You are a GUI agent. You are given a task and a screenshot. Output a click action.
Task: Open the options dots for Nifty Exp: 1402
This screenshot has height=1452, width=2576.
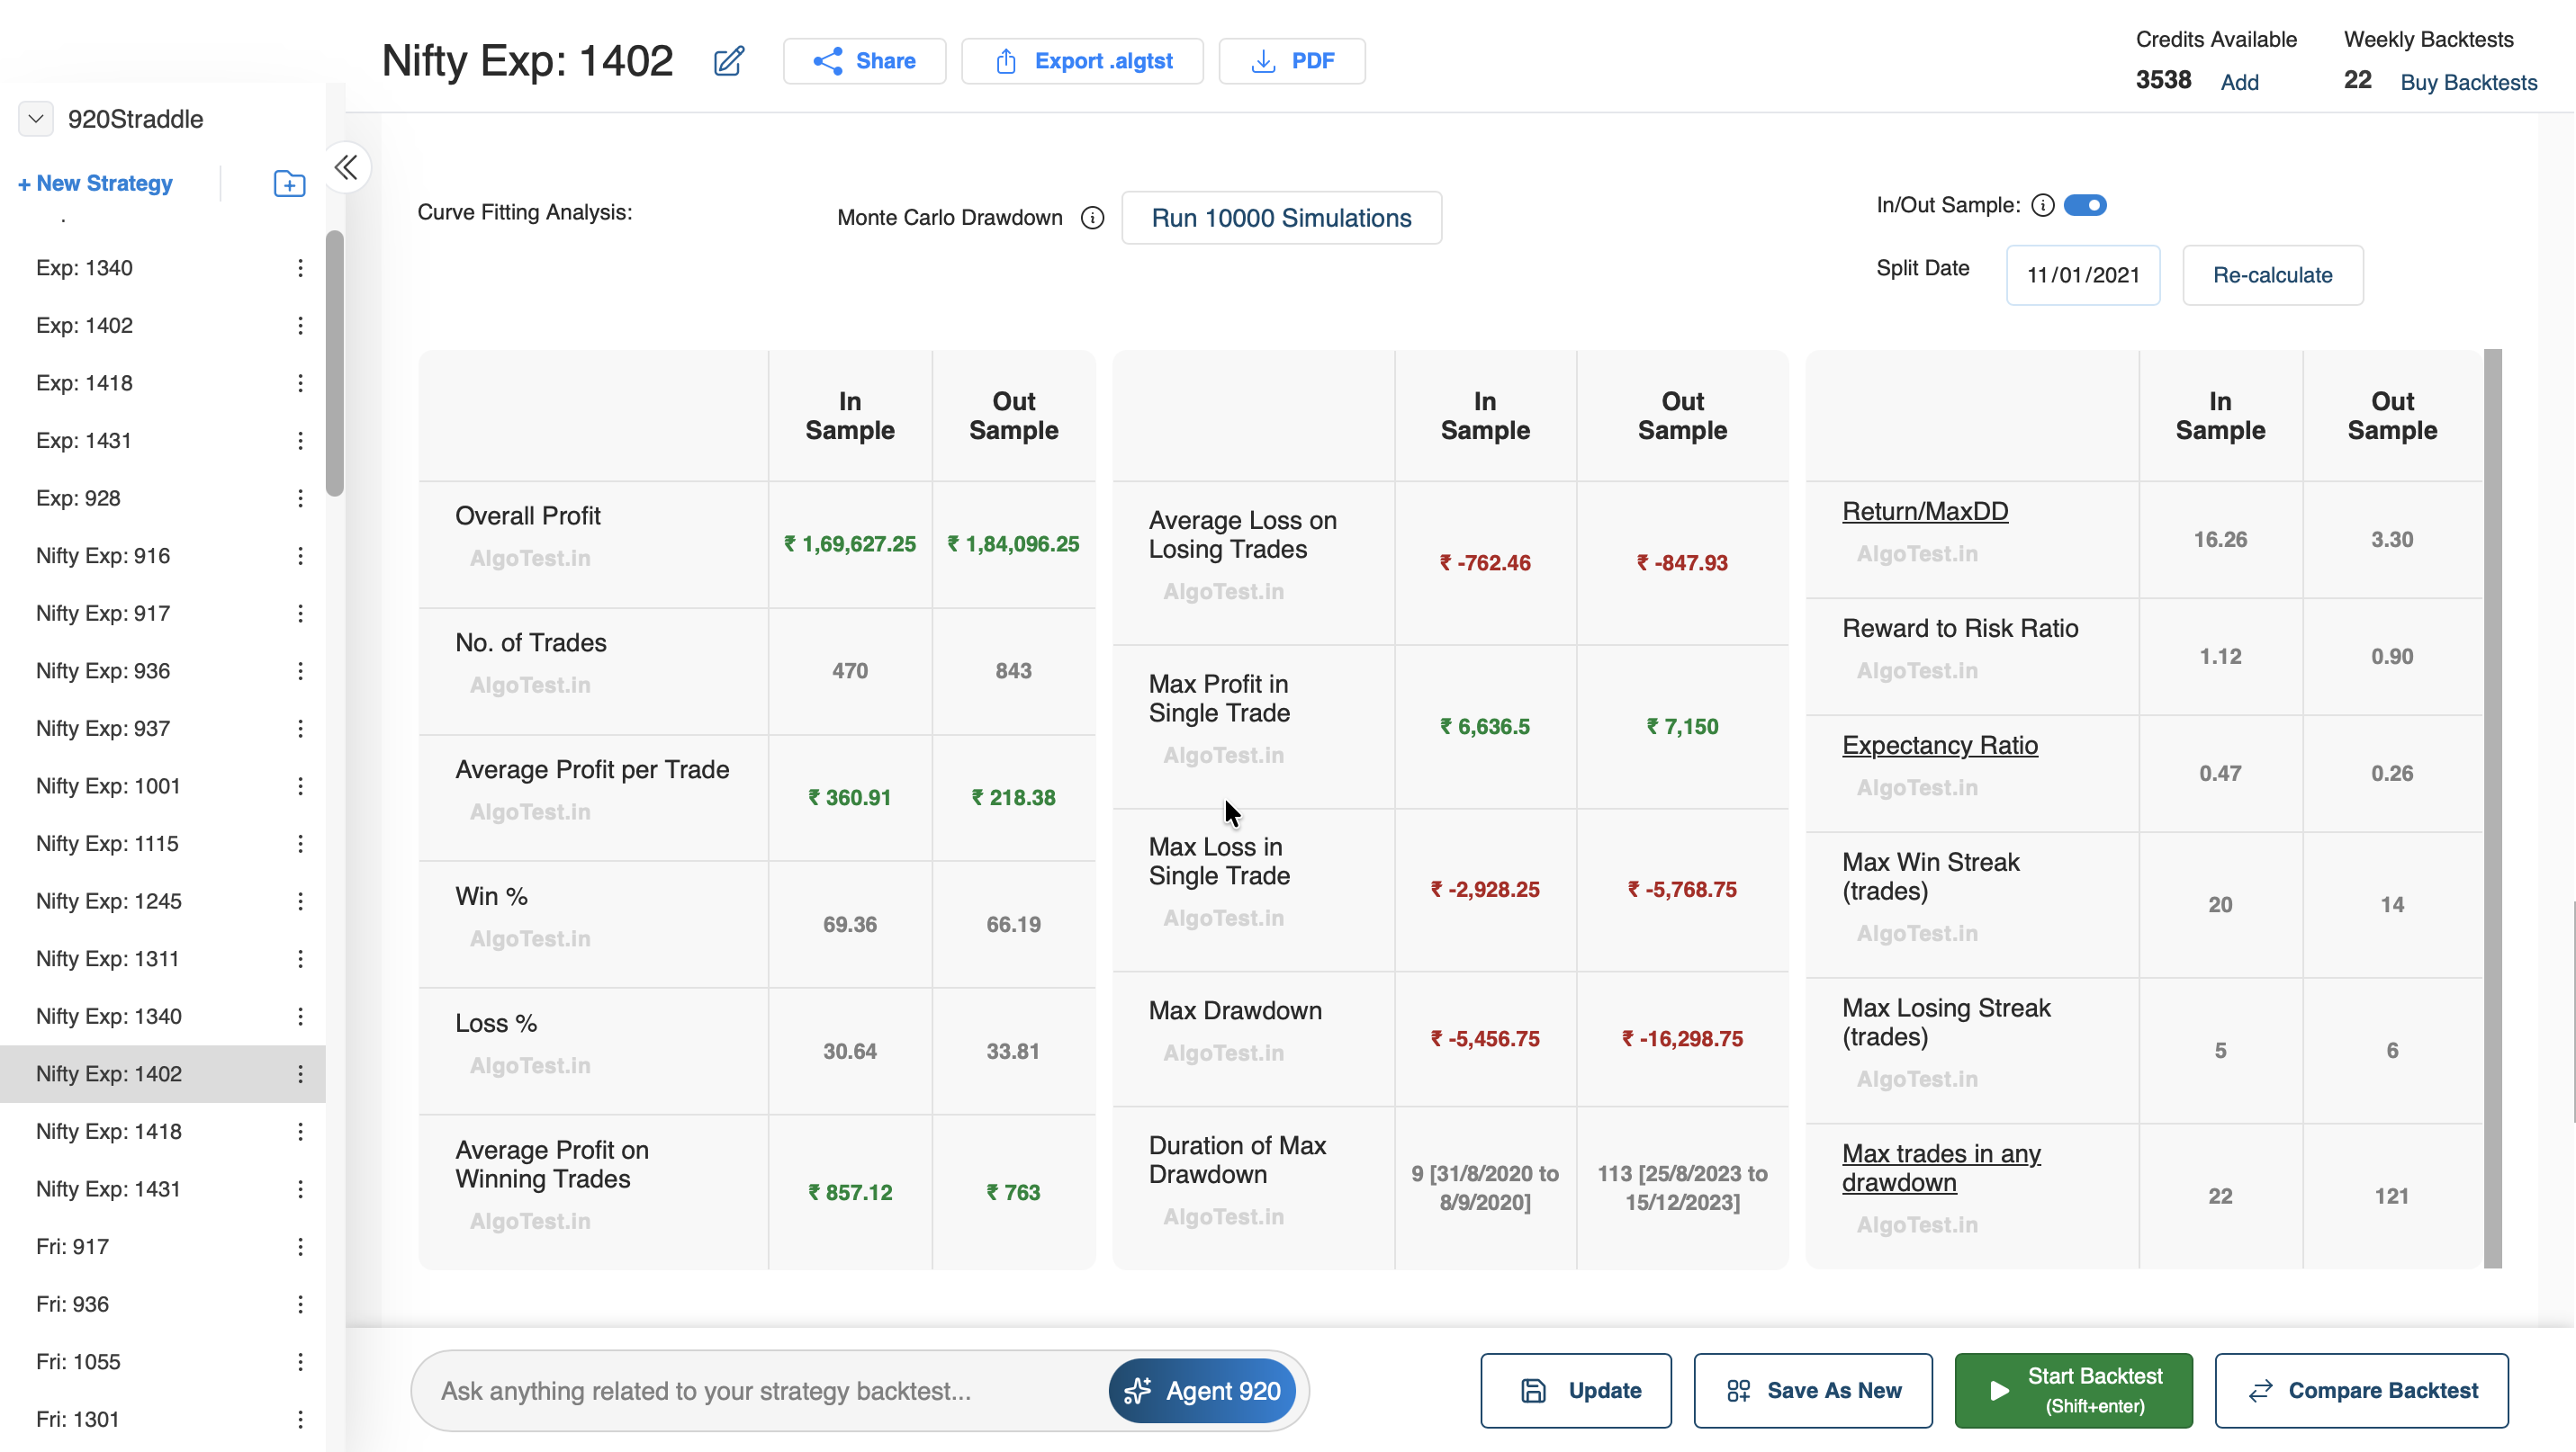pyautogui.click(x=300, y=1074)
